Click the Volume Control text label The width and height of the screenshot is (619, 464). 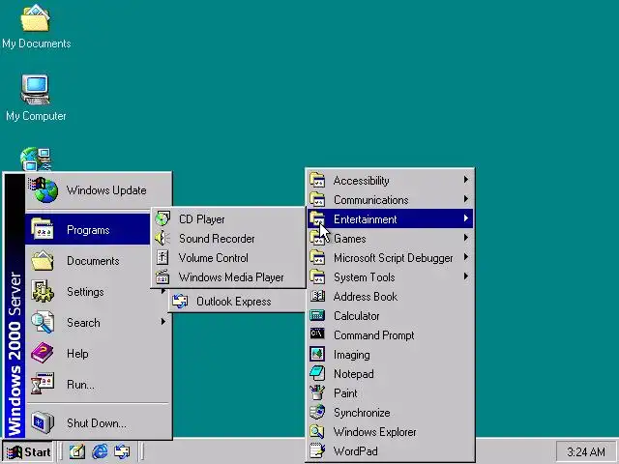(214, 258)
